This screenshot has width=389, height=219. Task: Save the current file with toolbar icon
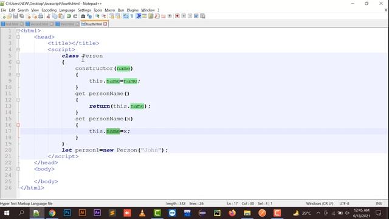[x=15, y=16]
